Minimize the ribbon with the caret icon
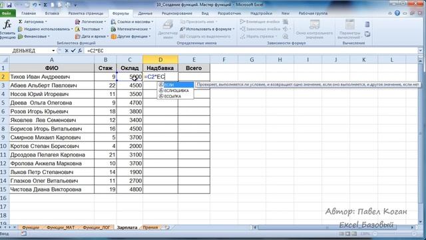 [x=390, y=13]
